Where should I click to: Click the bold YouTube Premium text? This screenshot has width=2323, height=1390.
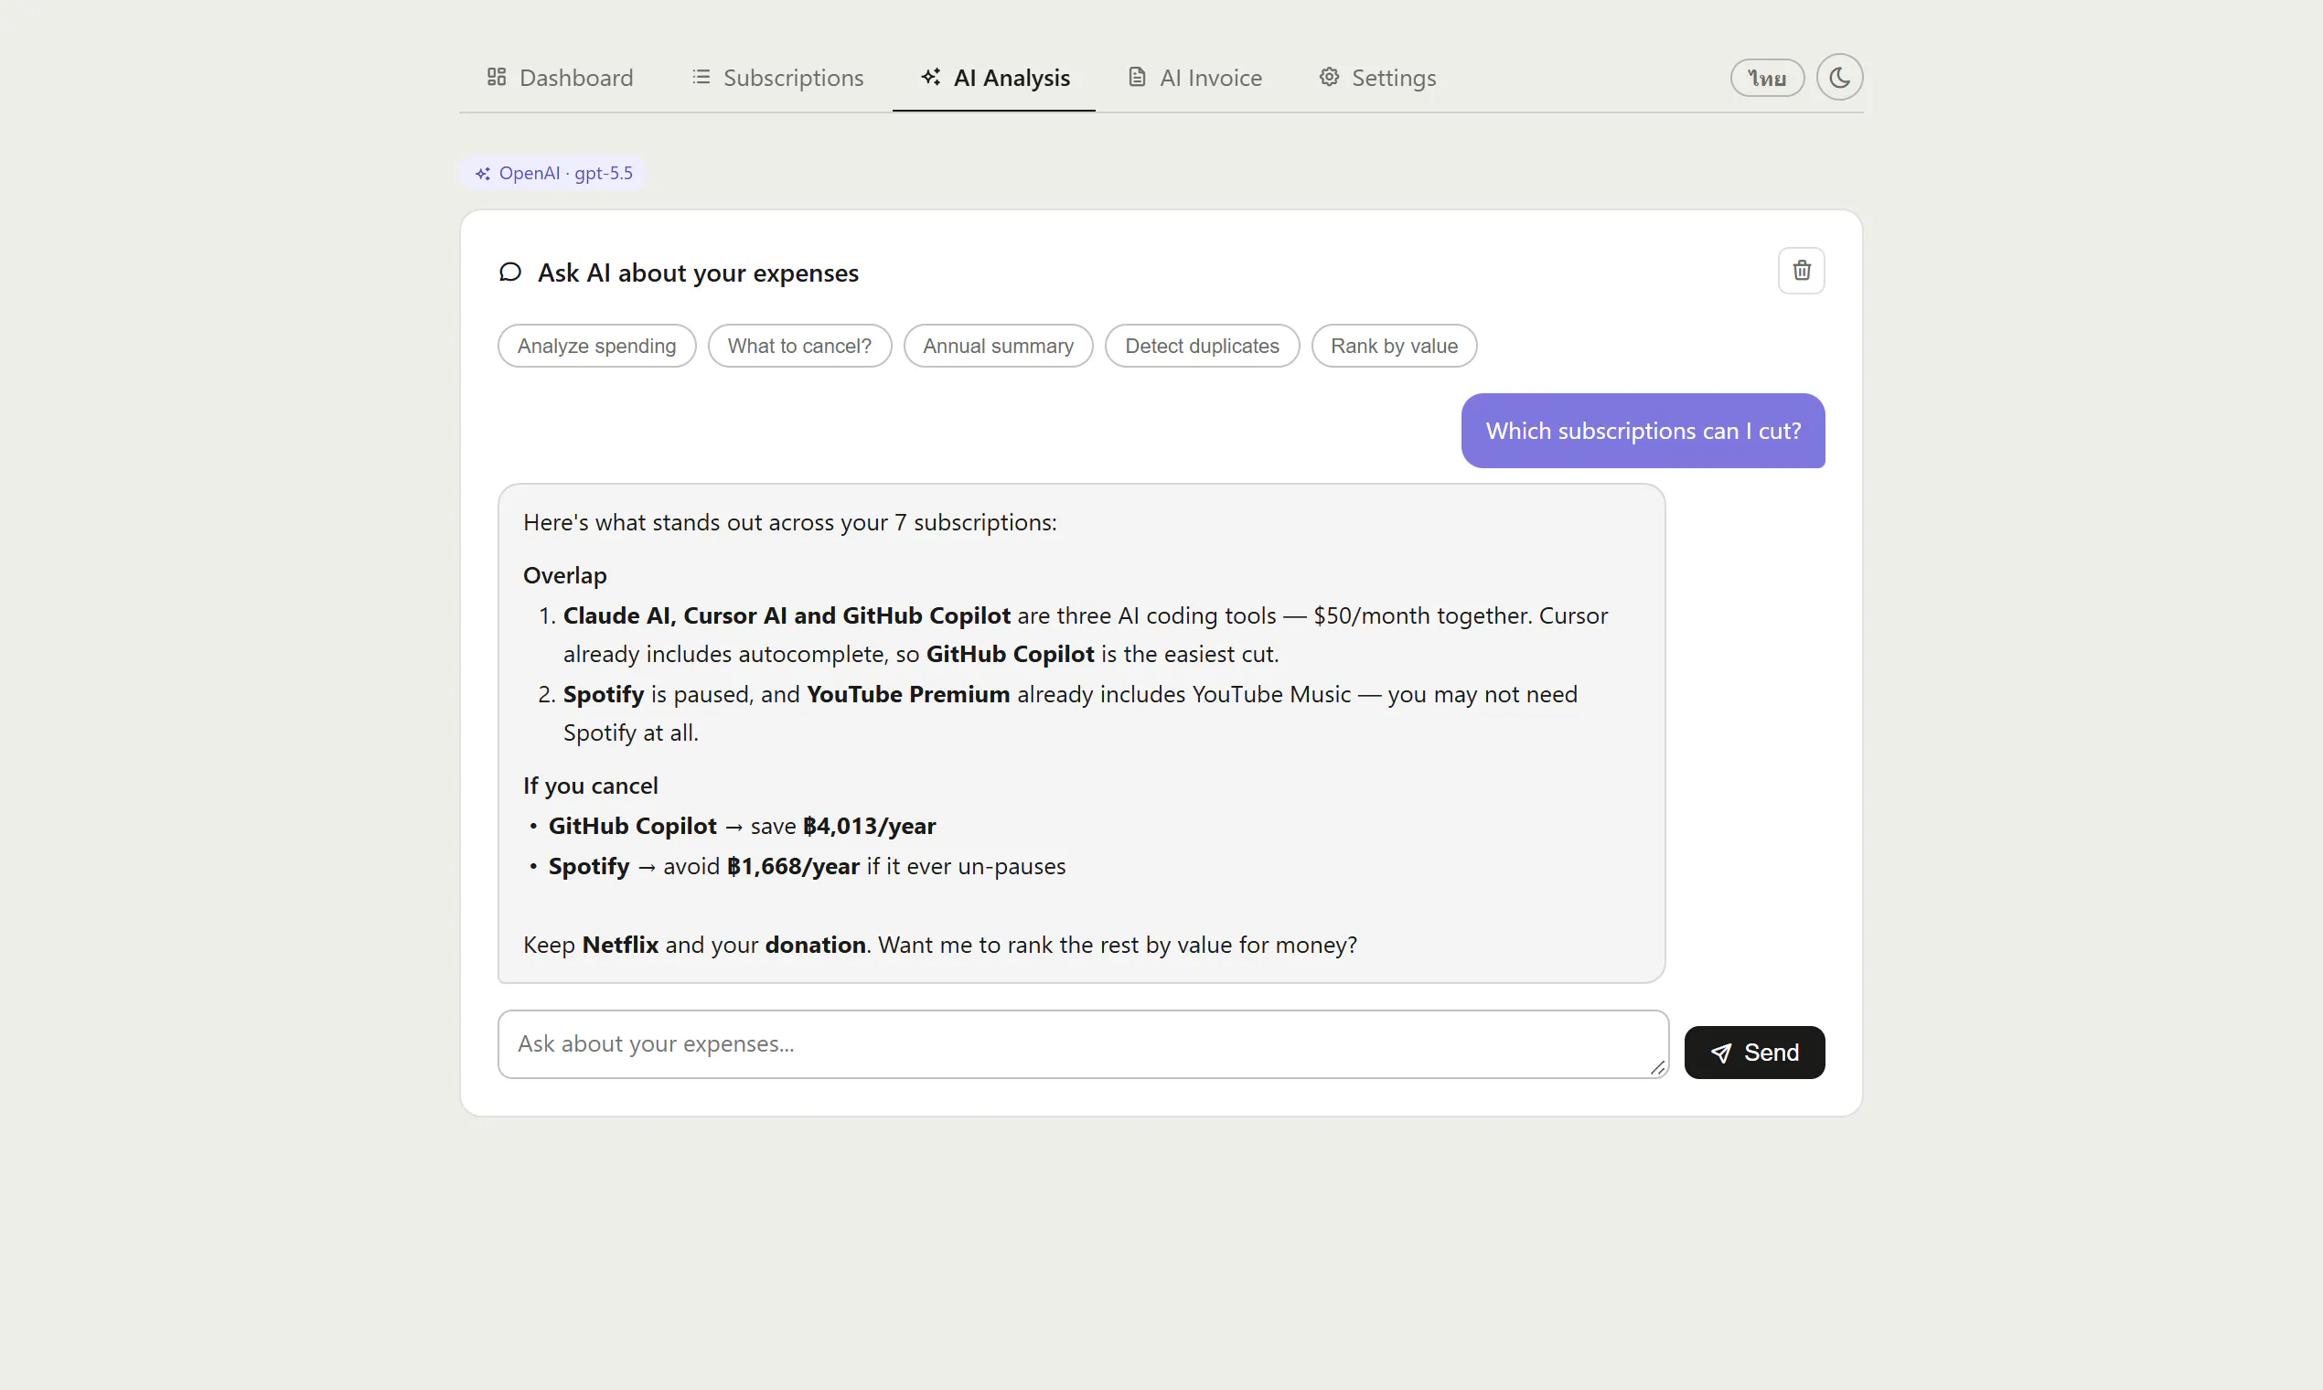point(907,694)
